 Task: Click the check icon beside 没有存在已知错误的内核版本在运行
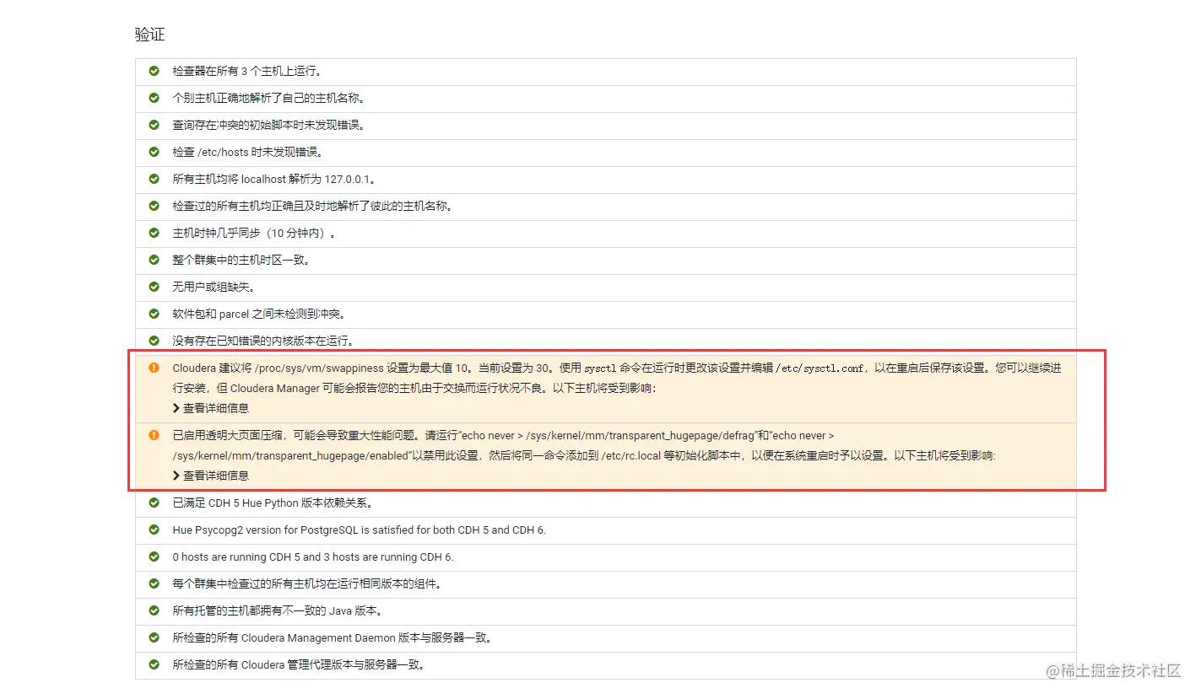(154, 341)
